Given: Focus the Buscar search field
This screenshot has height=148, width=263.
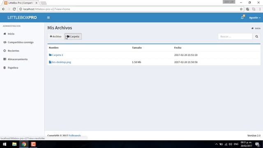Looking at the screenshot, I should point(235,37).
